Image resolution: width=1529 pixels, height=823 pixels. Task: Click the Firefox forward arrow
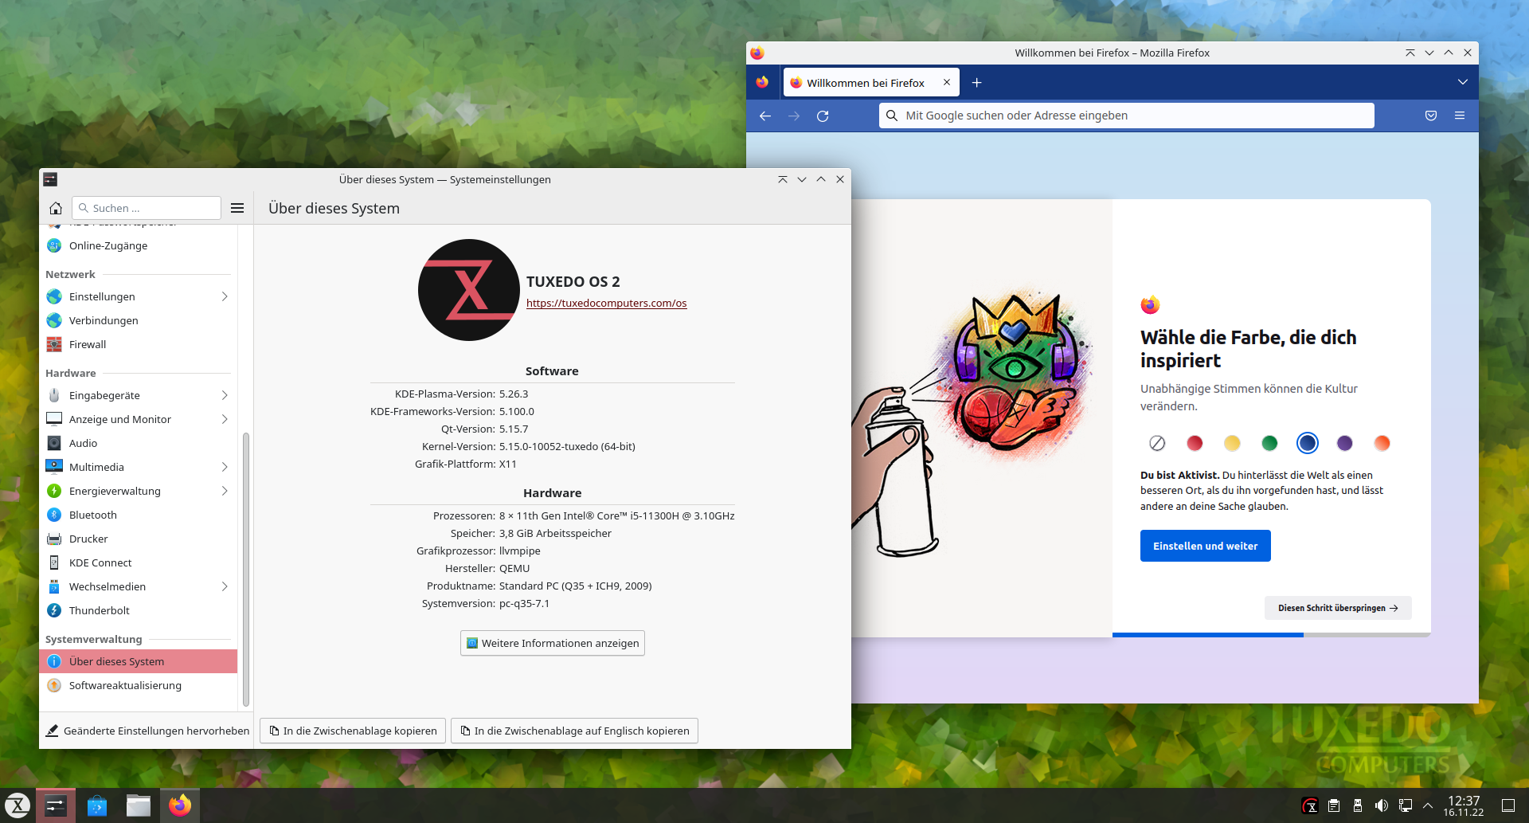click(794, 116)
